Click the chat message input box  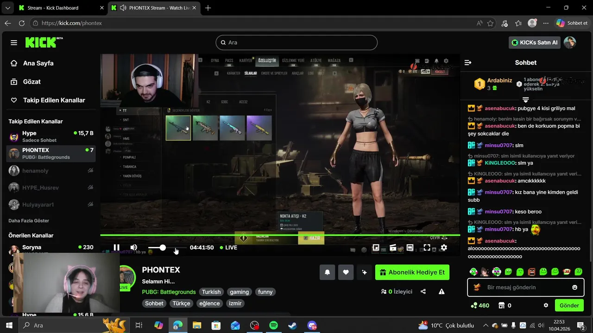(x=525, y=287)
